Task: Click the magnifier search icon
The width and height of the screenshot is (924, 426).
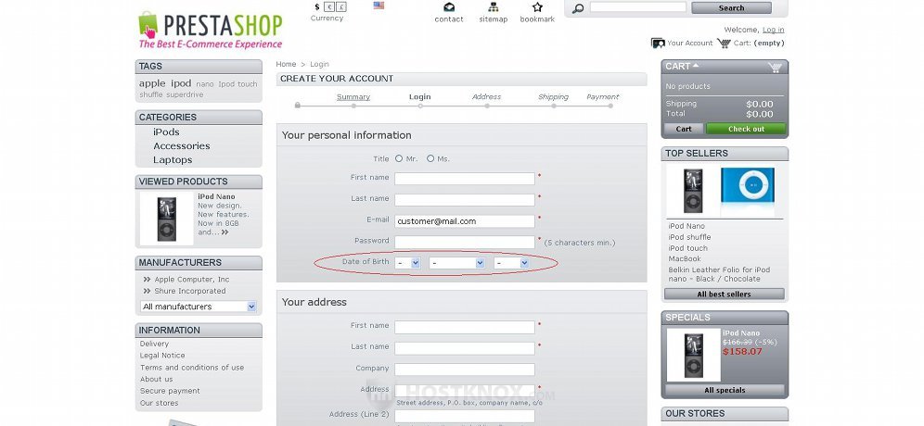Action: tap(578, 8)
